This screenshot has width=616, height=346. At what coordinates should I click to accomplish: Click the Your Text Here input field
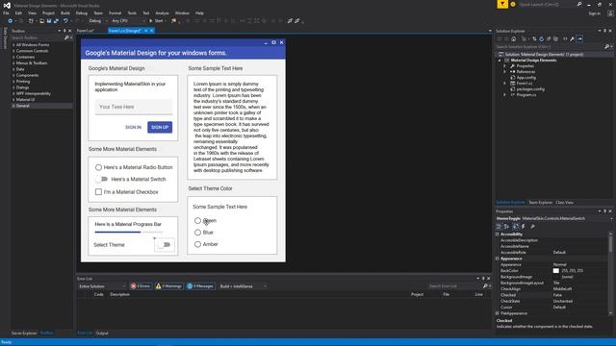coord(134,107)
